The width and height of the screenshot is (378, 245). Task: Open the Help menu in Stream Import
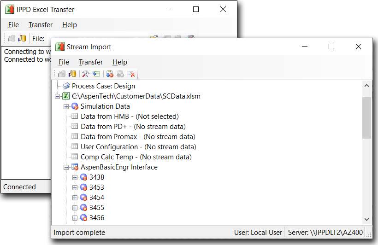tap(119, 62)
